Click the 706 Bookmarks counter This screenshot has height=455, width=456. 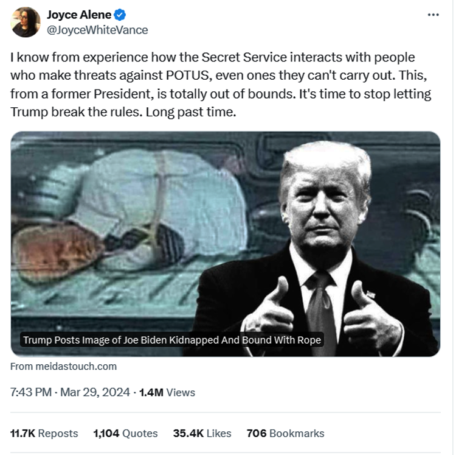(x=285, y=433)
